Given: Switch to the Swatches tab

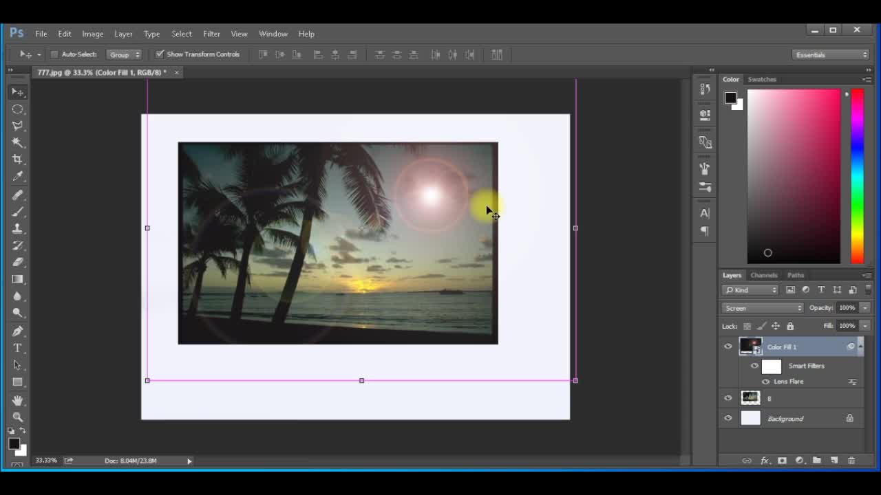Looking at the screenshot, I should tap(762, 79).
